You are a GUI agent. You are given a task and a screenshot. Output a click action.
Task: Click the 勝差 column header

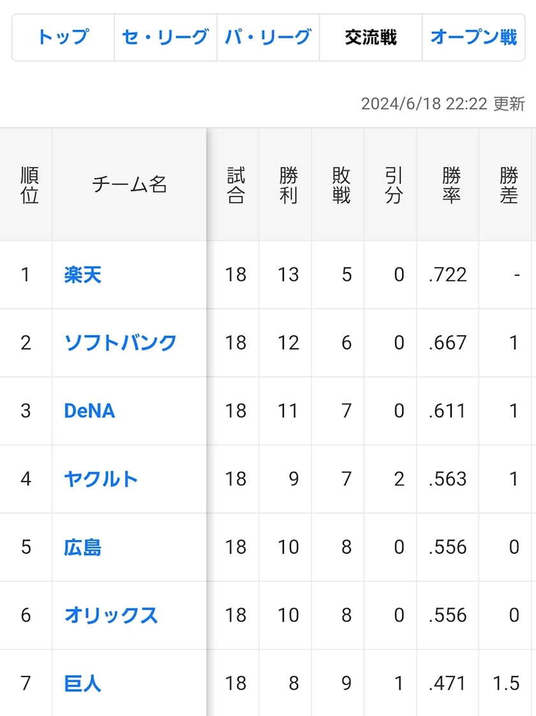pyautogui.click(x=509, y=185)
